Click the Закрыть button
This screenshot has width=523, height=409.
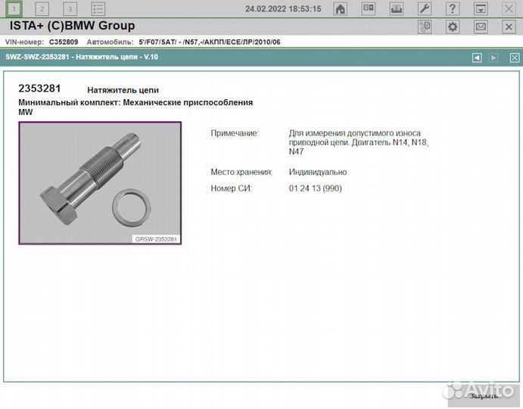484,396
